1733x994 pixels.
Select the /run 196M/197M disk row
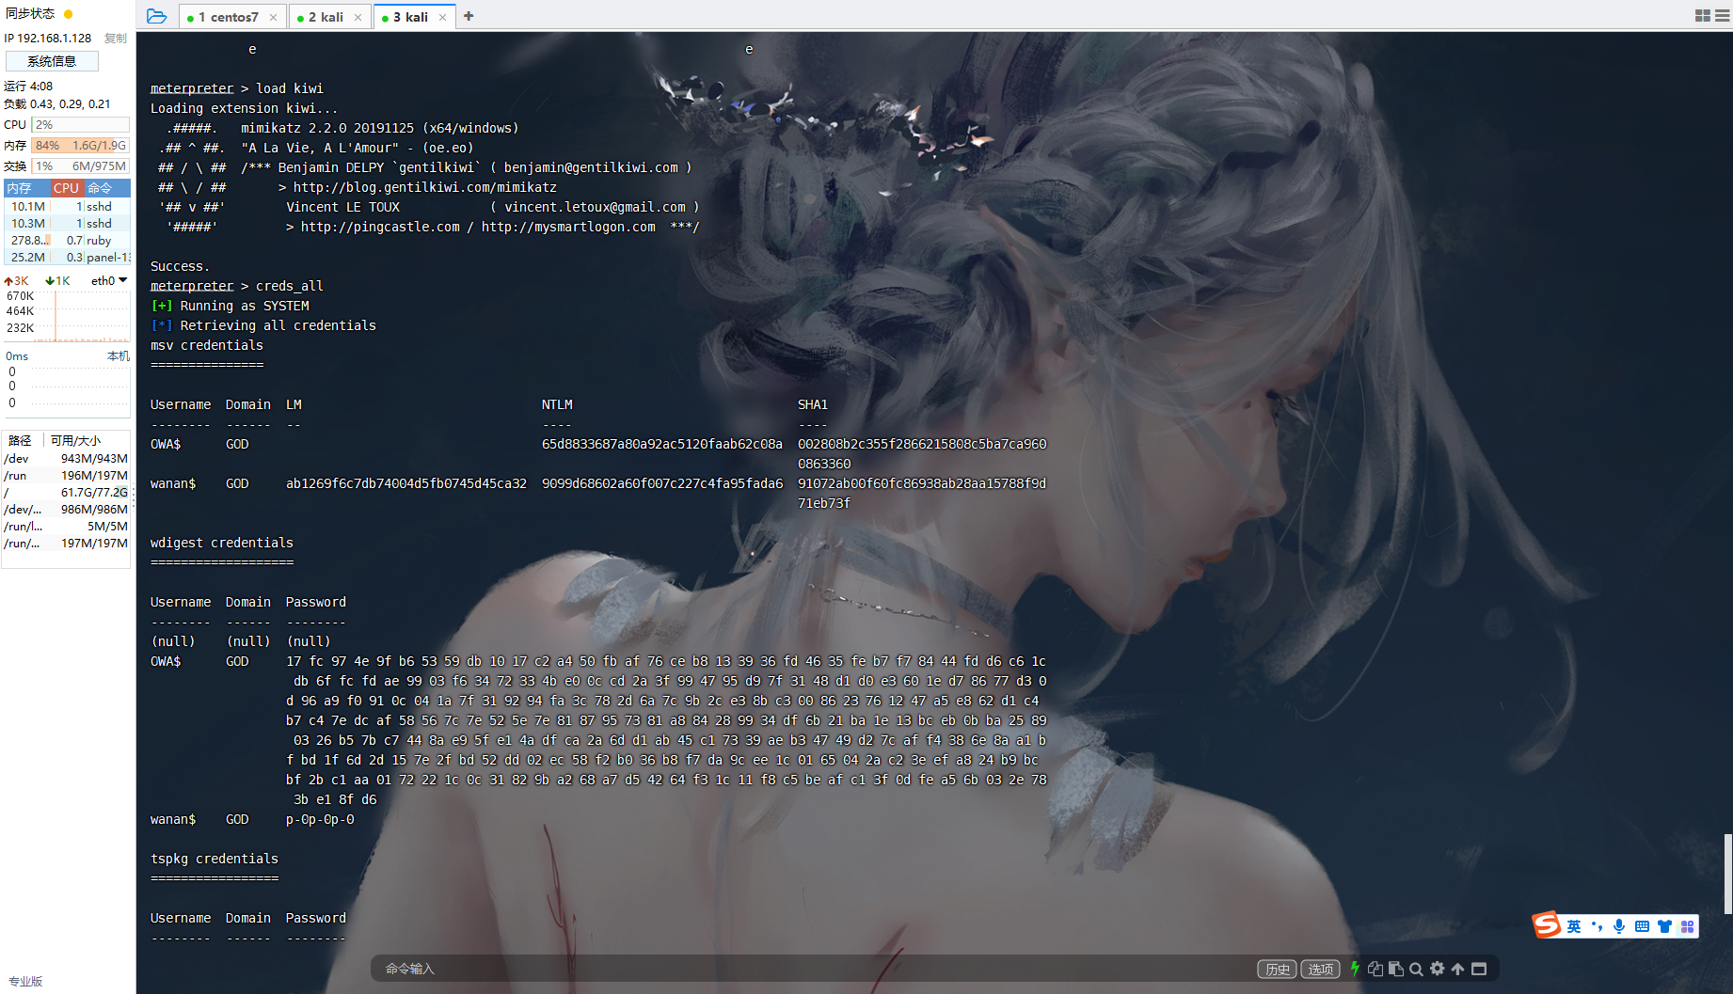click(x=66, y=476)
